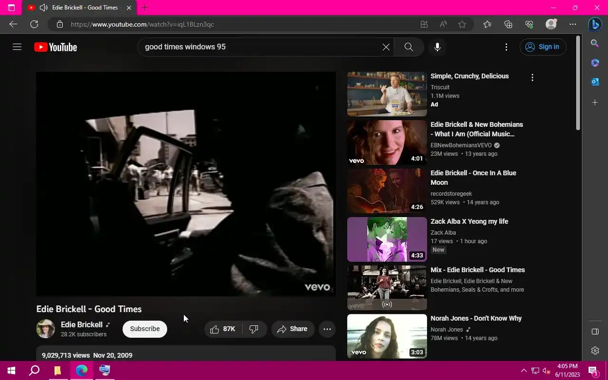Click the browser address bar URL

142,24
